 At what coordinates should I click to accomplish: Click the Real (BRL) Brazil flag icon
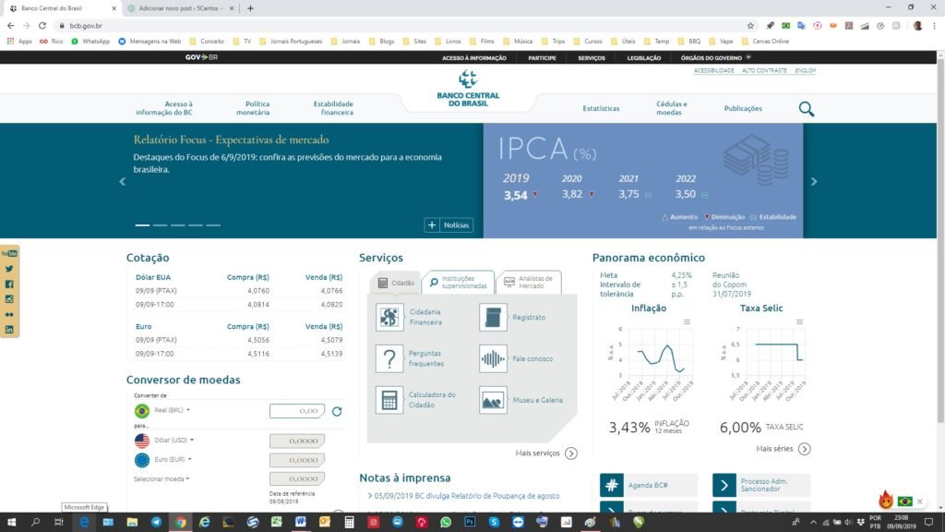(x=141, y=411)
